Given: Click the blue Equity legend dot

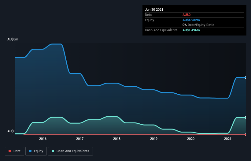Looking at the screenshot, I should pyautogui.click(x=30, y=151).
